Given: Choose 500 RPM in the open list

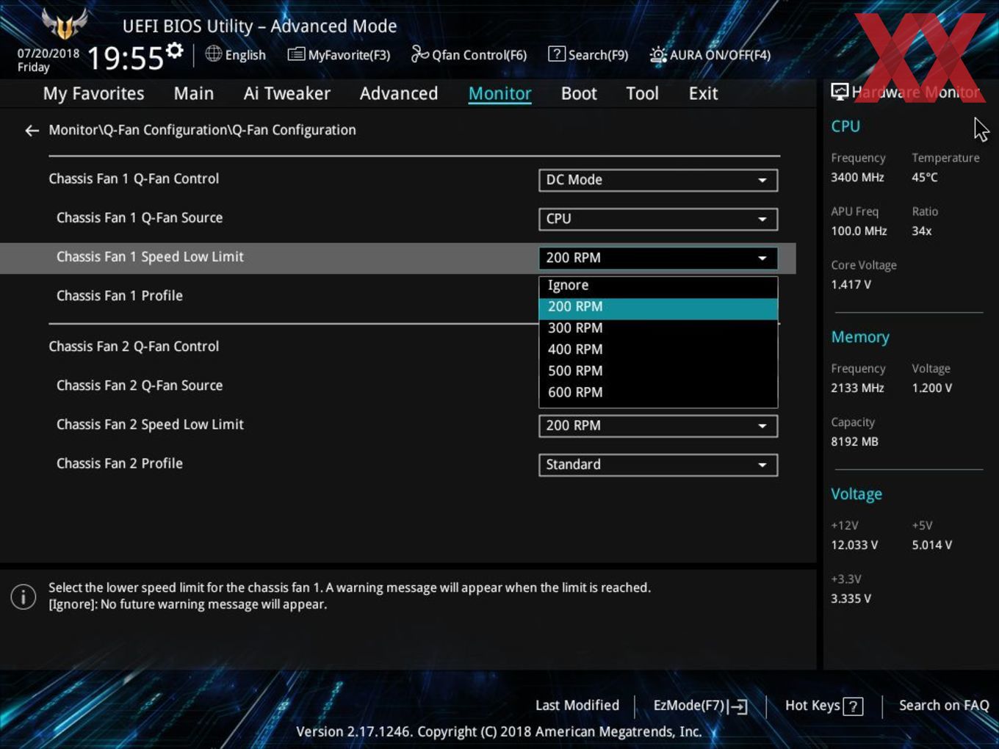Looking at the screenshot, I should tap(658, 371).
